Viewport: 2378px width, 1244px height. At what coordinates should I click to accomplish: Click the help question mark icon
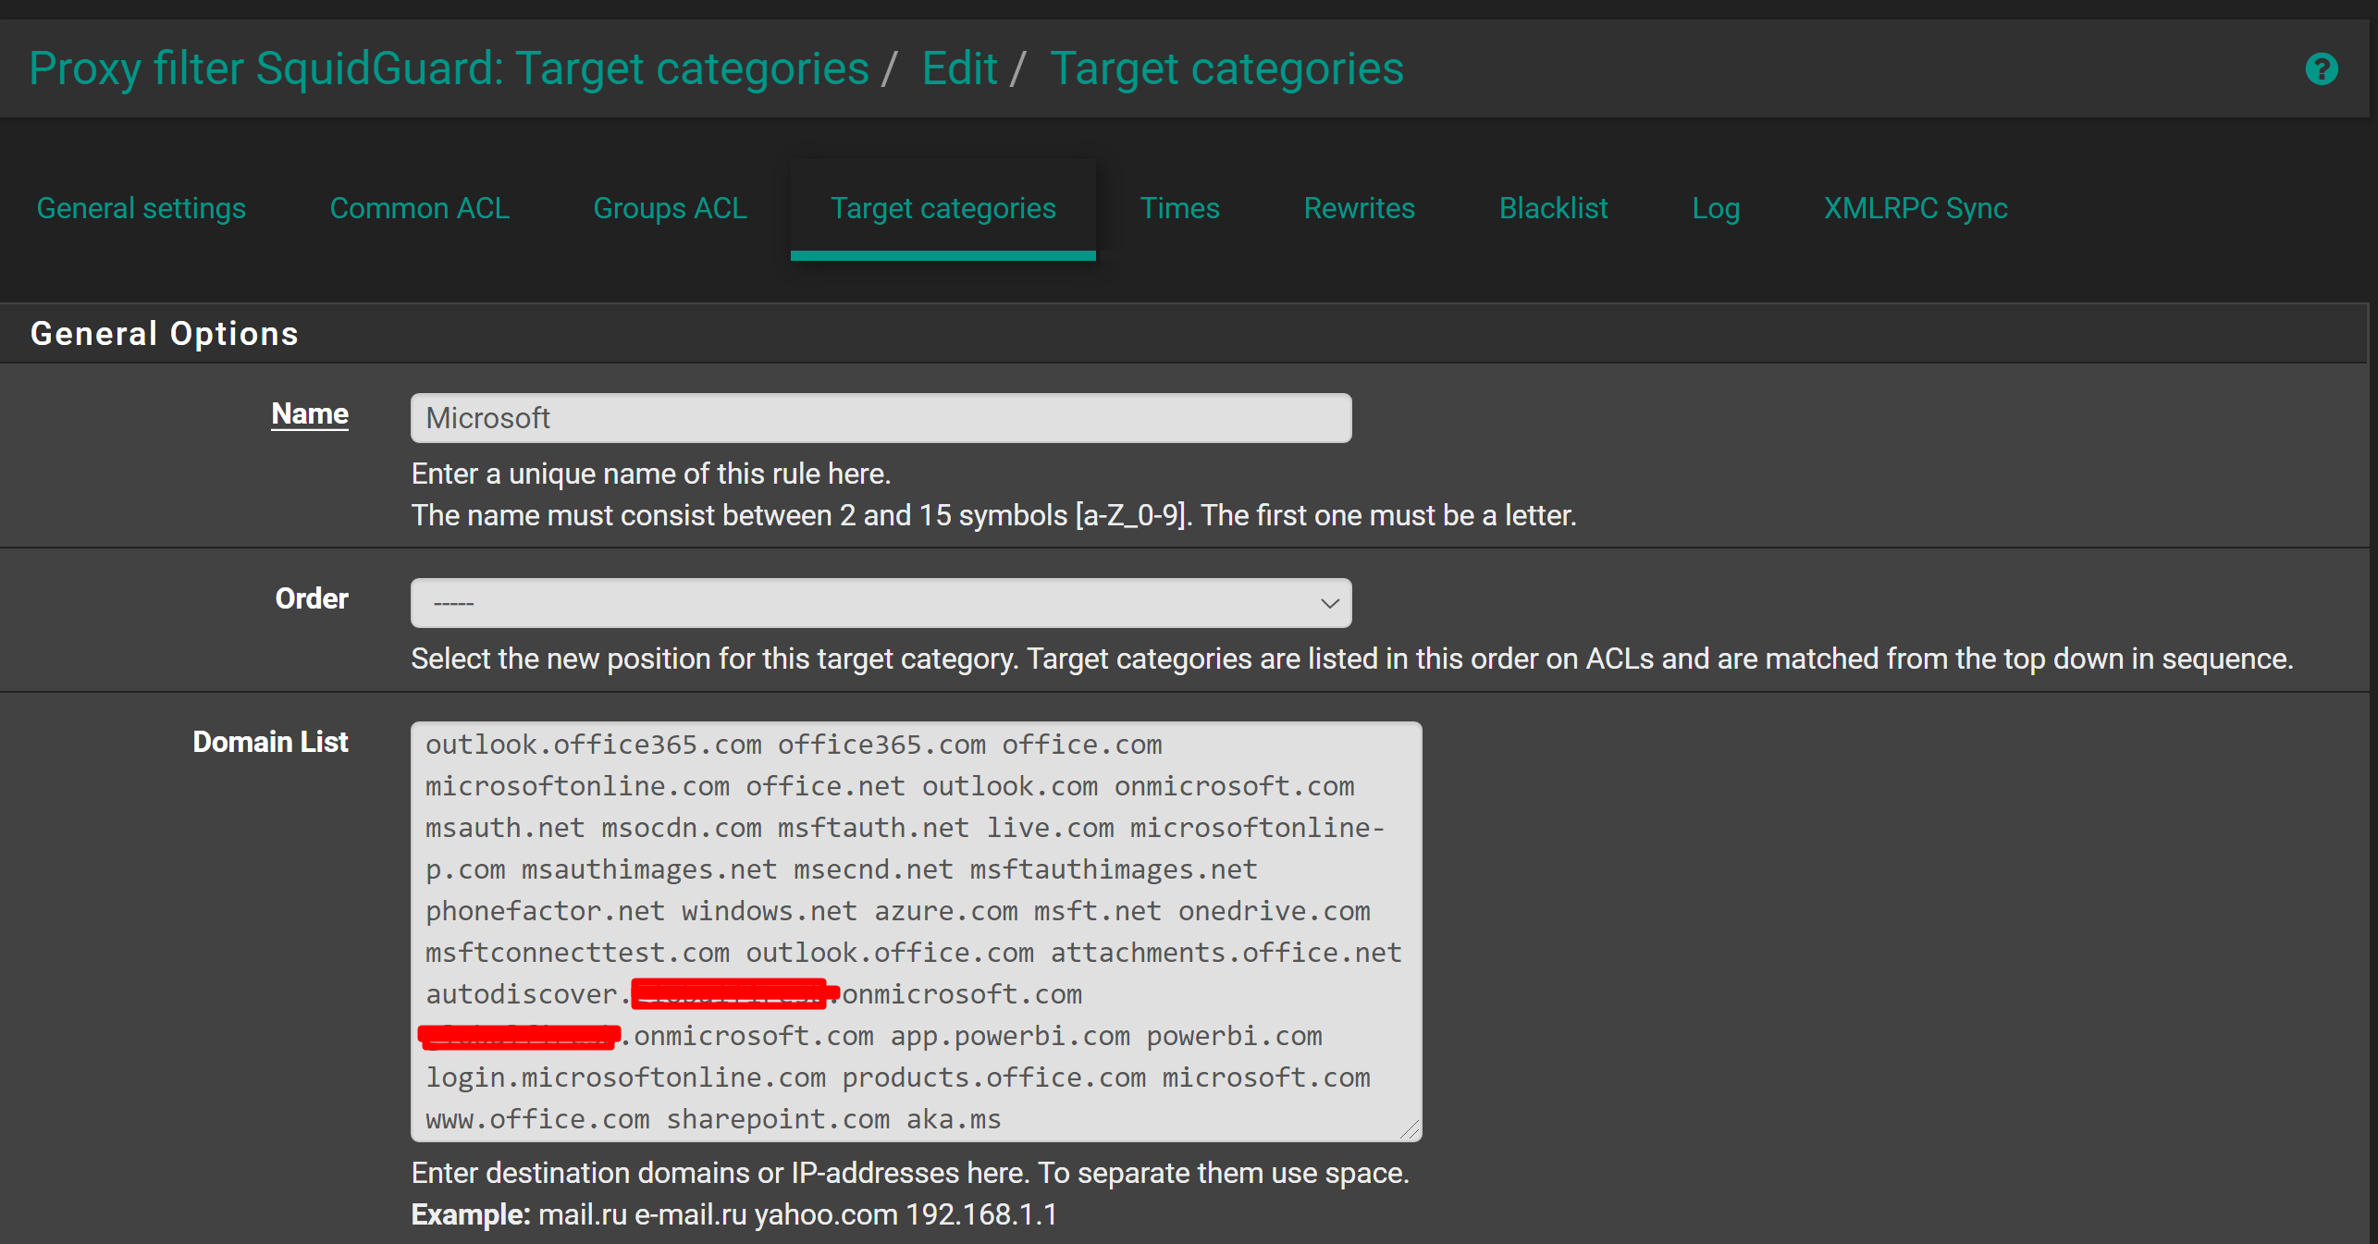2321,69
